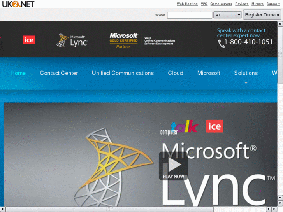Open the Mirrors link

click(258, 4)
